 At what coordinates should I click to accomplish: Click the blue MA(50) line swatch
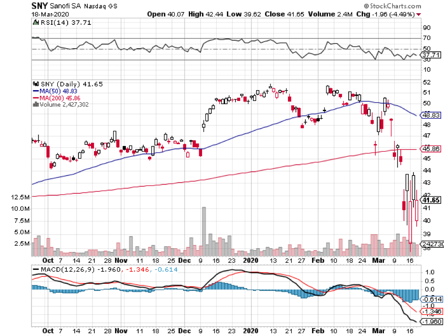36,91
